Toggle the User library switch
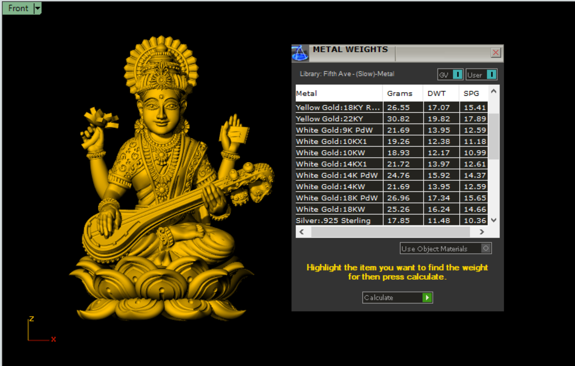Viewport: 575px width, 366px height. click(x=491, y=75)
